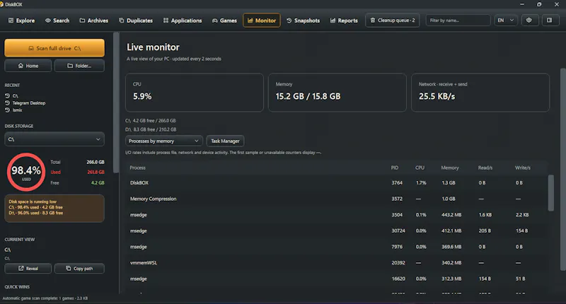Select msedge process with PID 3504

pyautogui.click(x=337, y=214)
